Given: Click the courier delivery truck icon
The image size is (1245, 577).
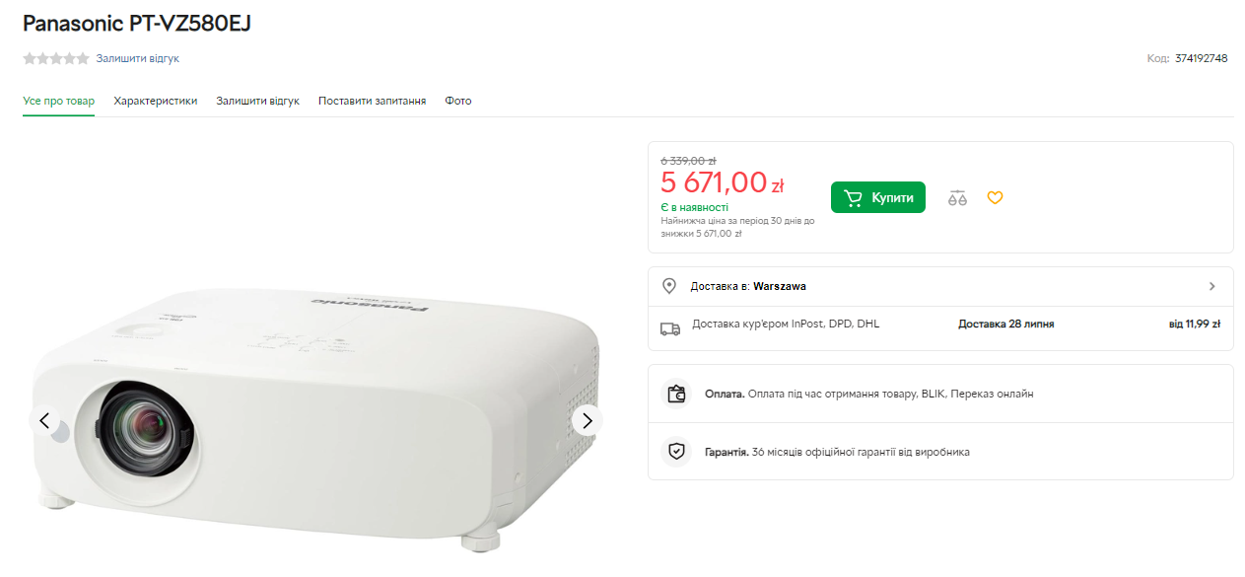Looking at the screenshot, I should (670, 328).
